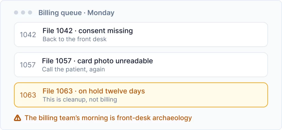Viewport: 282px width, 130px height.
Task: Click the word Monday in the header
Action: point(101,13)
